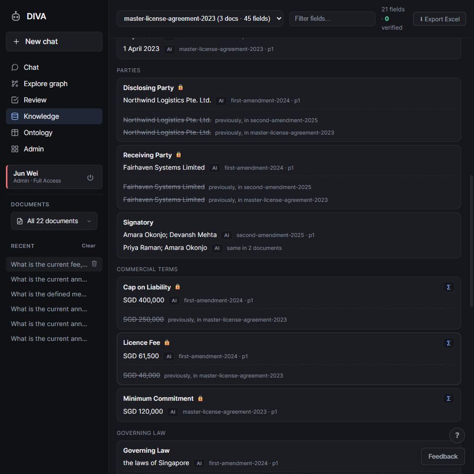Click the AI badge next to Amara Okonjo; Devansh Mehta

[227, 235]
